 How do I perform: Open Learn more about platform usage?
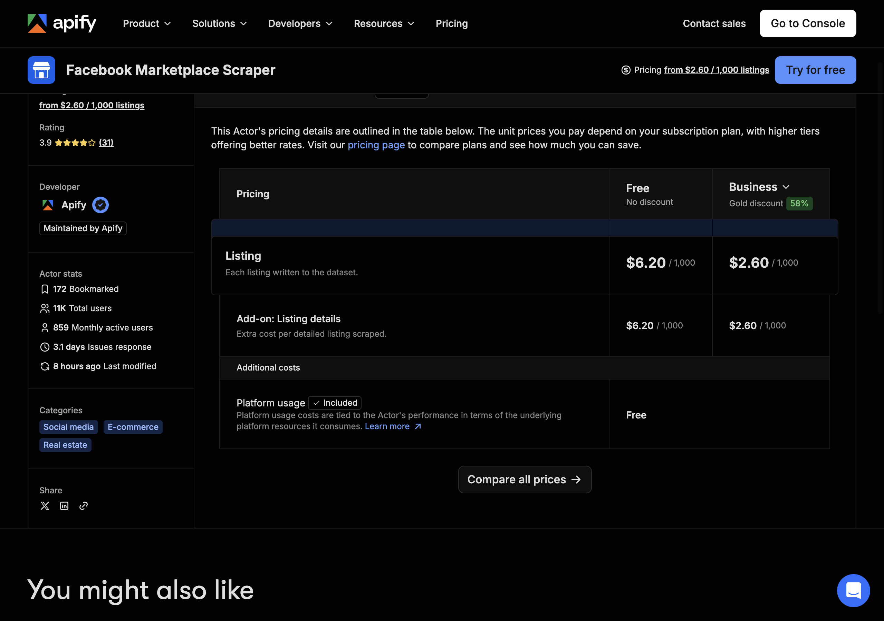pyautogui.click(x=393, y=426)
